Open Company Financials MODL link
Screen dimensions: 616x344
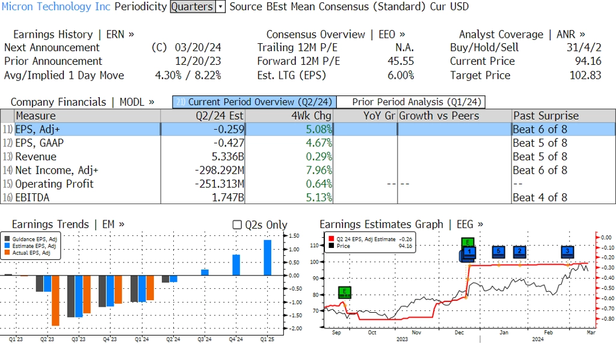[x=82, y=102]
